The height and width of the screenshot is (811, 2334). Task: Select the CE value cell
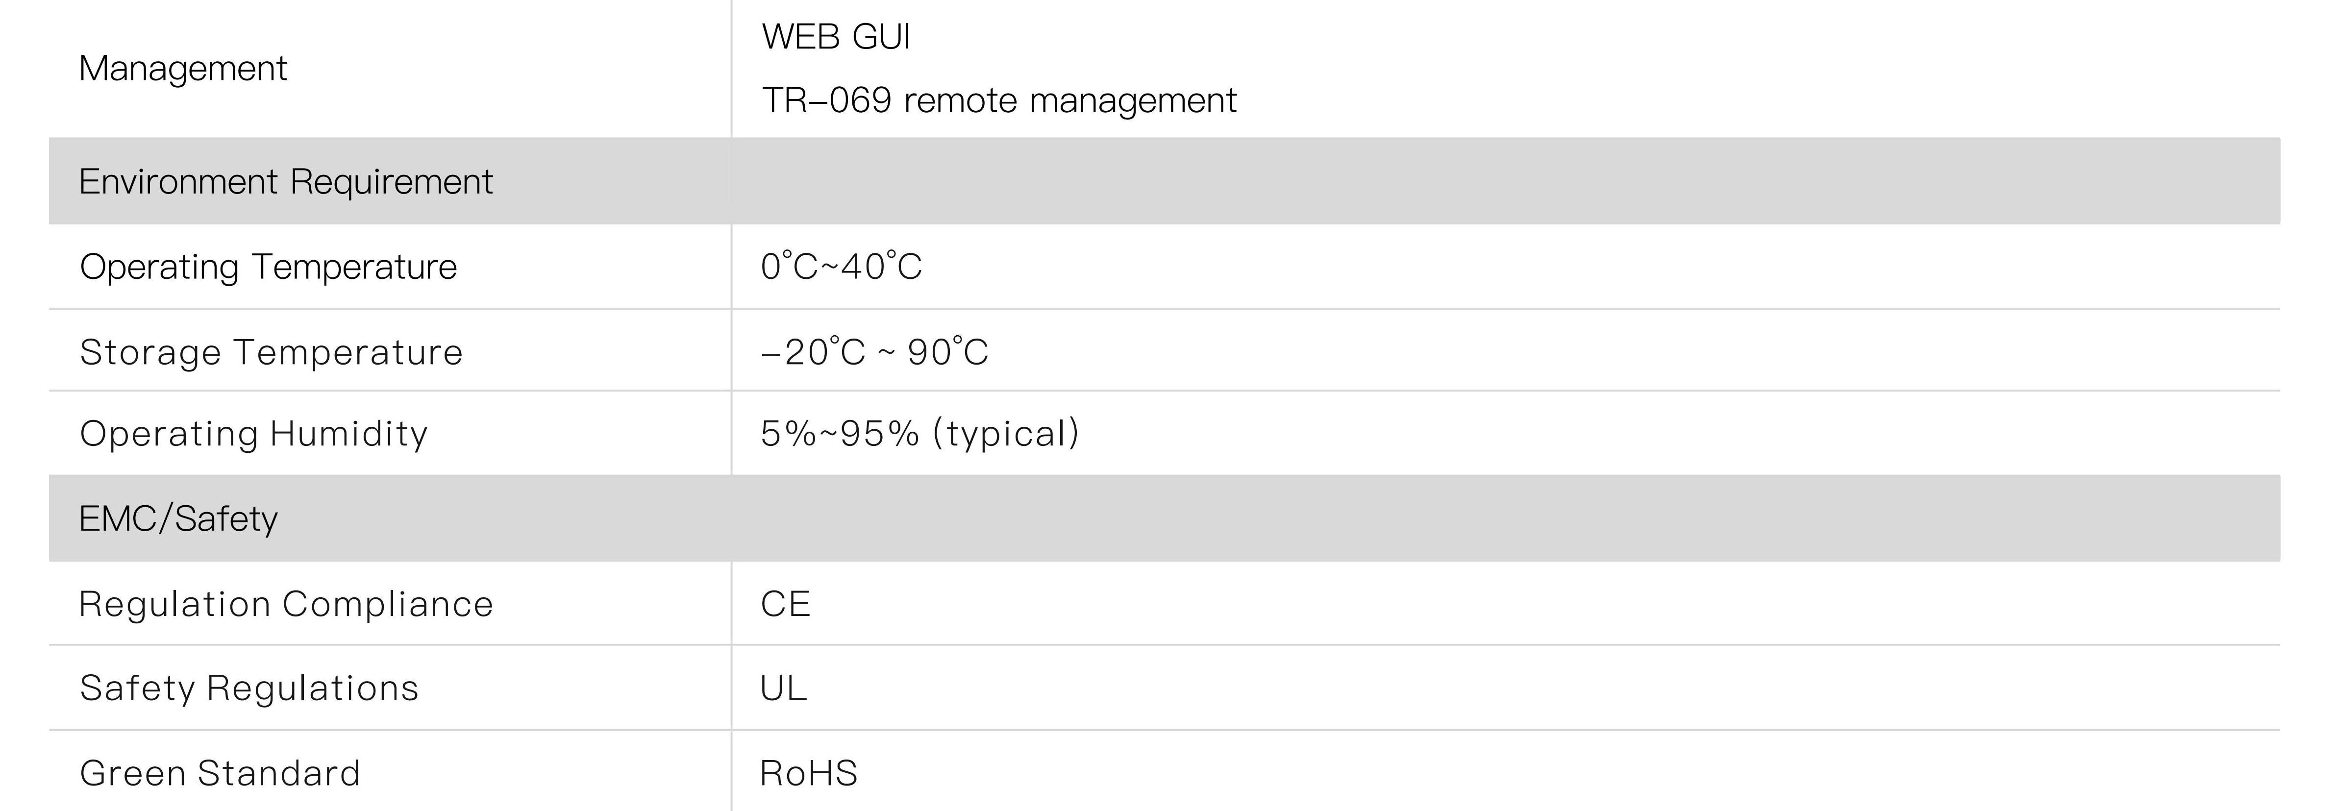[x=786, y=604]
